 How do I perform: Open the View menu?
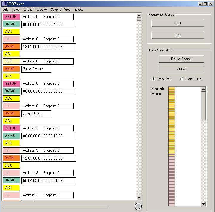tap(67, 10)
